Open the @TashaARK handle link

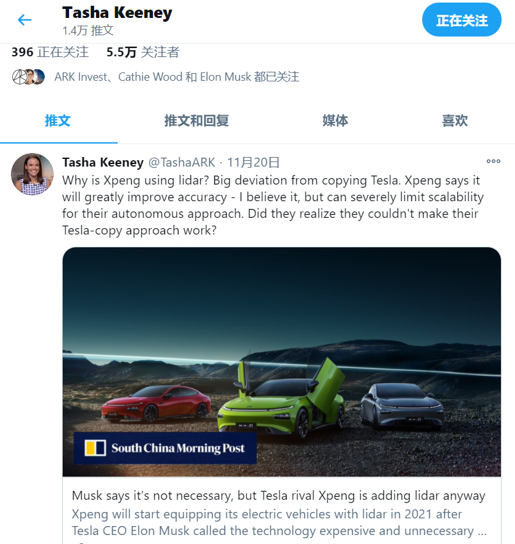(182, 162)
